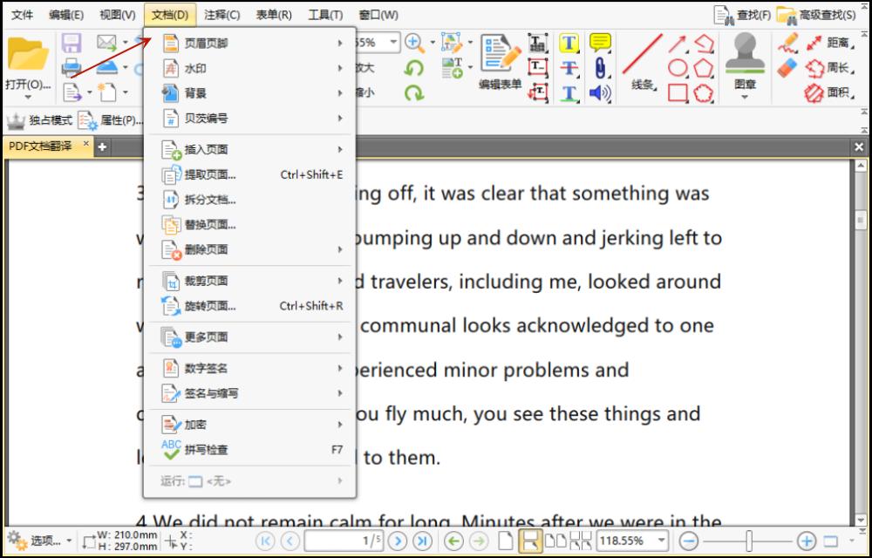Select the 周长 perimeter measurement tool
This screenshot has height=558, width=872.
[828, 68]
